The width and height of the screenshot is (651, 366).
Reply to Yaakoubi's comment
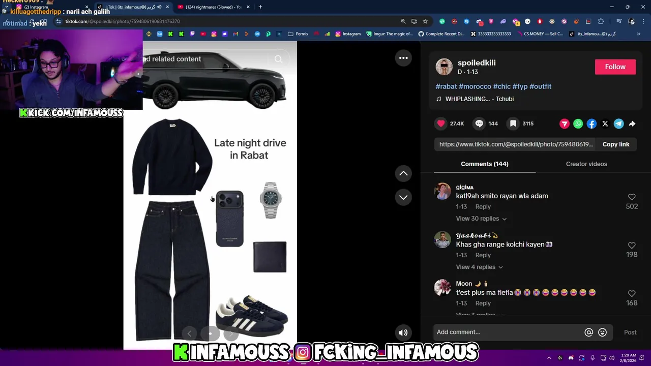[483, 255]
